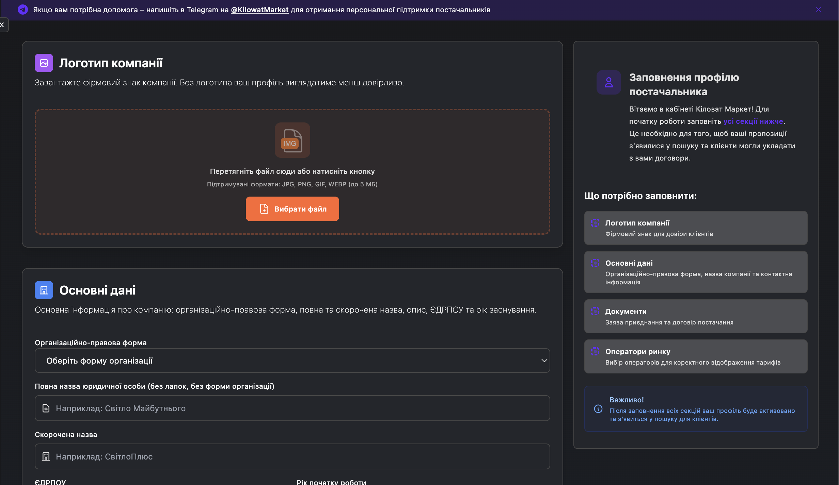This screenshot has height=485, width=839.
Task: Click the Telegram icon in the top banner
Action: pos(23,10)
